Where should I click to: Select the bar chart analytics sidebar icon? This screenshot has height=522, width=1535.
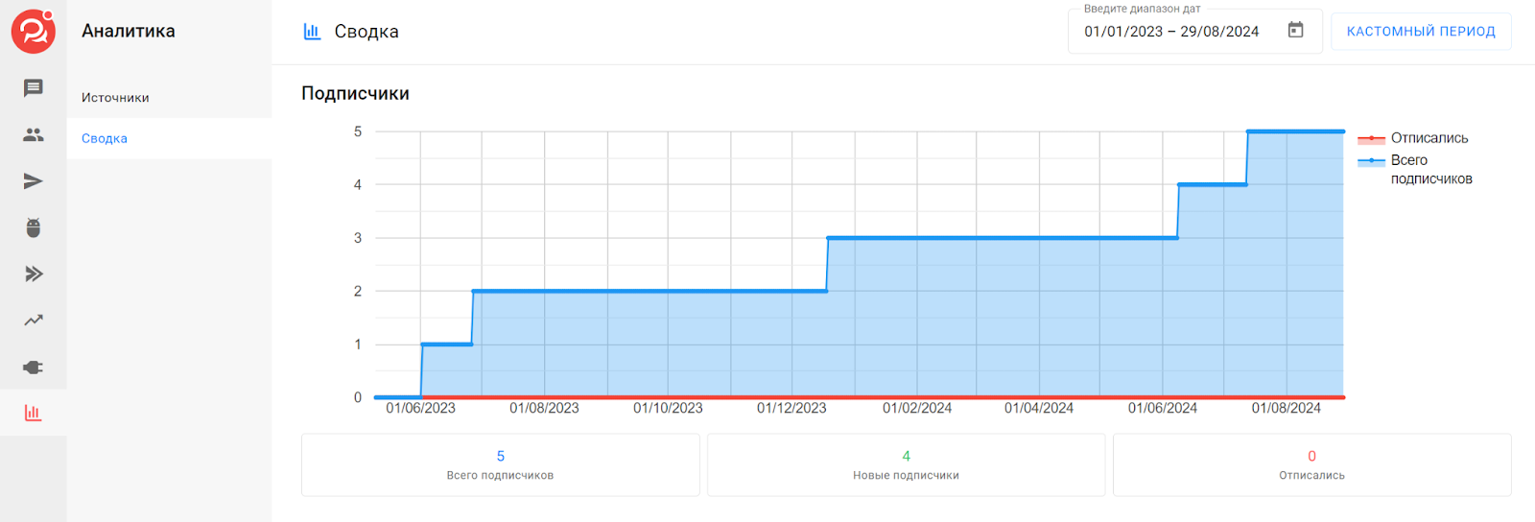click(34, 414)
